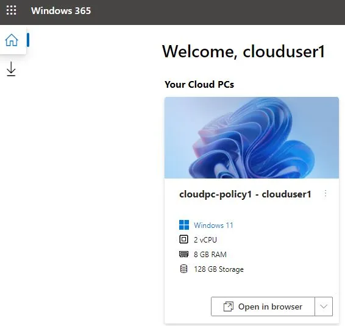The image size is (345, 326).
Task: Click the Windows logo icon
Action: click(x=184, y=225)
